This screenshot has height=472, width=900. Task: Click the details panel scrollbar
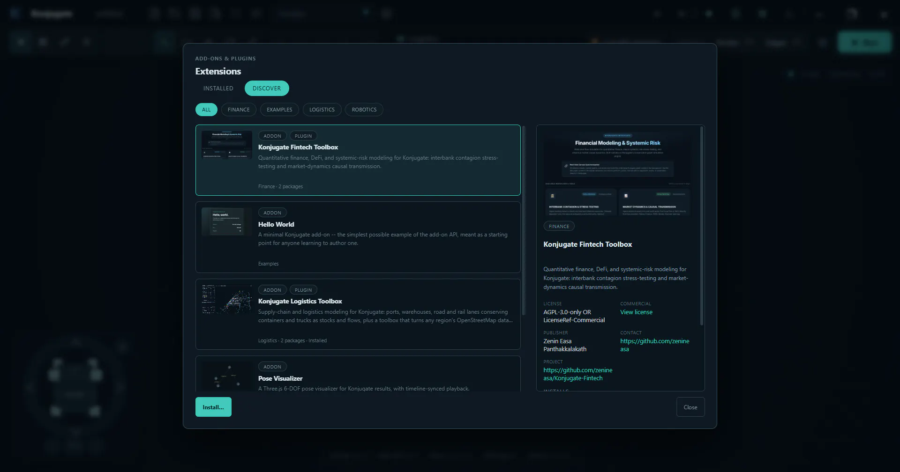702,226
